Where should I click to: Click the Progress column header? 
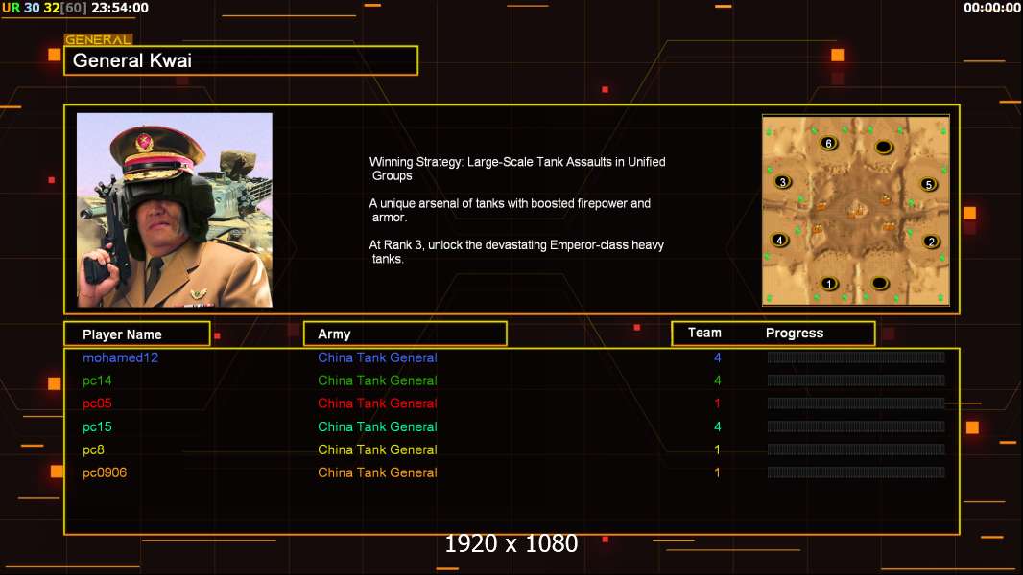tap(794, 333)
